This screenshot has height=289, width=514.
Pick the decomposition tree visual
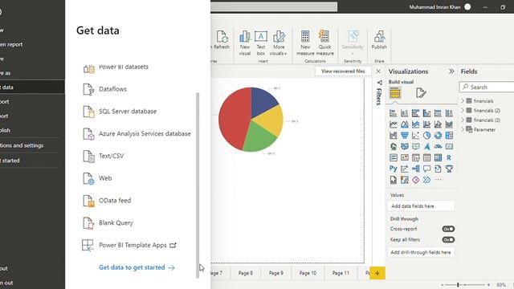point(416,169)
